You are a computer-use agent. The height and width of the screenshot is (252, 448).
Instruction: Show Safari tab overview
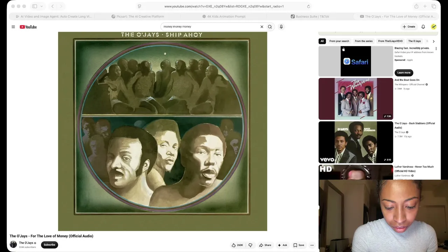(434, 6)
